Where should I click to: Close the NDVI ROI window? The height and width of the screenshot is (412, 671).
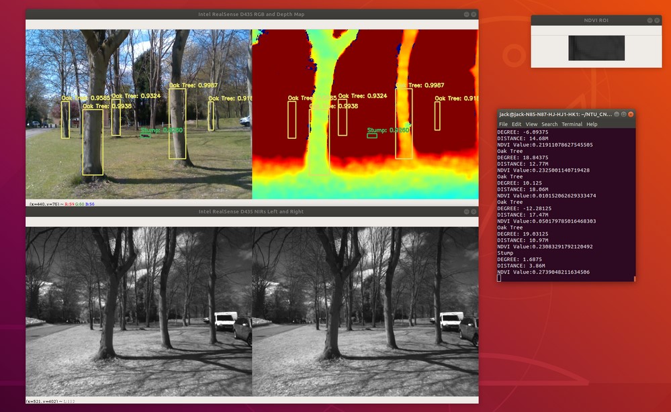coord(656,20)
